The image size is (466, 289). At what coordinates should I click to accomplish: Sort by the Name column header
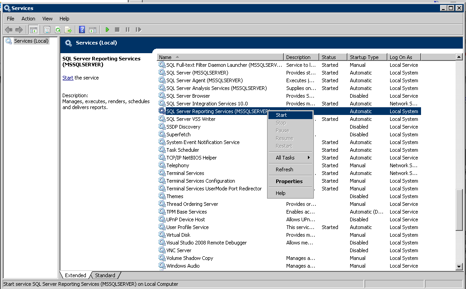pyautogui.click(x=220, y=57)
